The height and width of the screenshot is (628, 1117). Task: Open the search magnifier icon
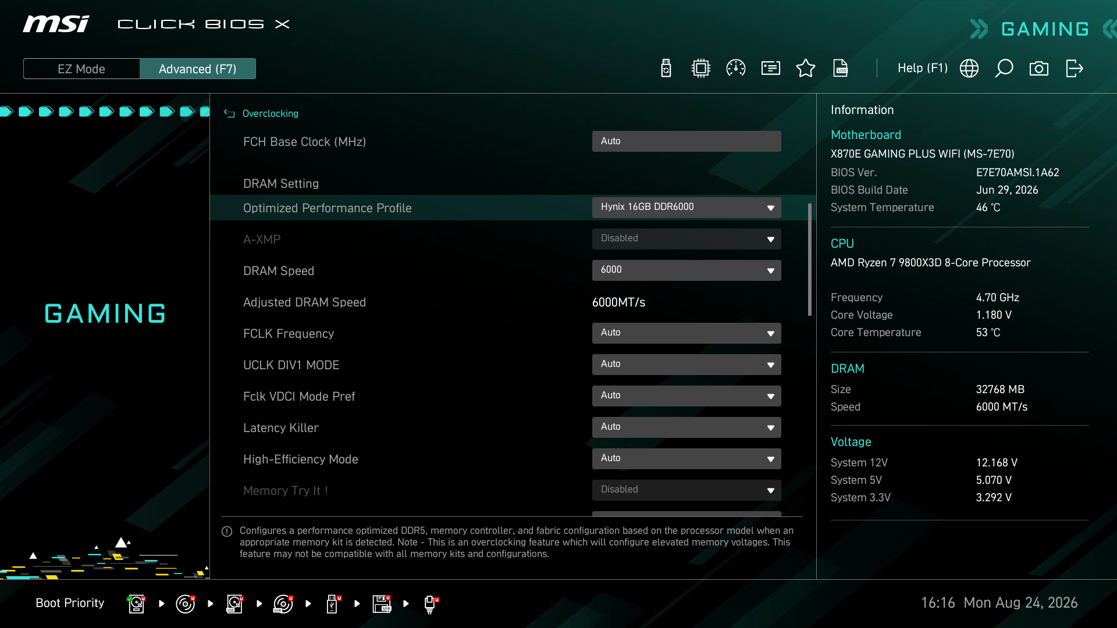(x=1004, y=69)
